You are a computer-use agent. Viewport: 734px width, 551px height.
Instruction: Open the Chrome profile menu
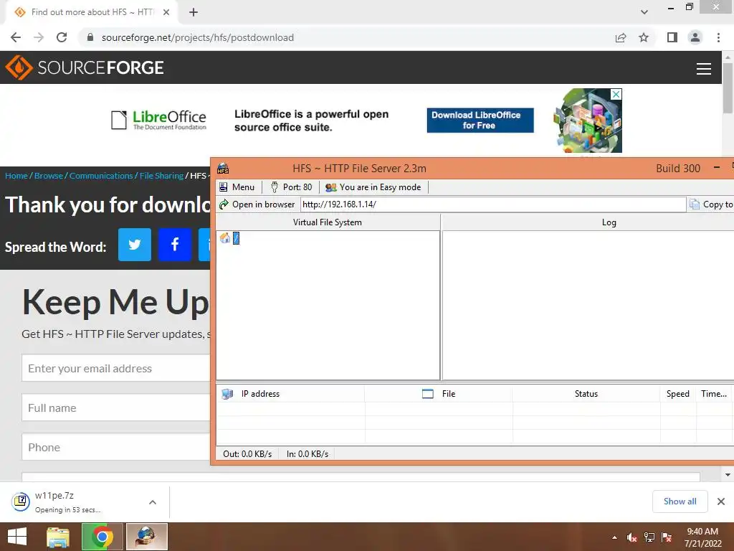pyautogui.click(x=695, y=37)
